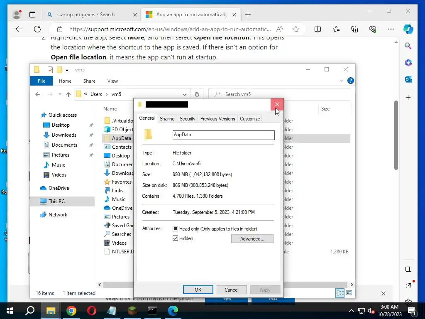Open the View ribbon tab
Screen dimensions: 425x319
(112, 81)
